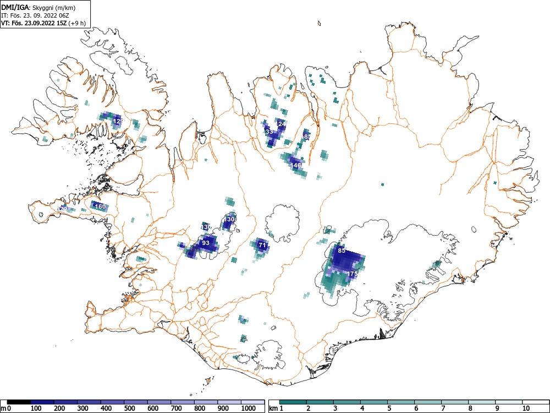
Task: Select the 9–10 km palest teal swatch
Action: [x=509, y=402]
